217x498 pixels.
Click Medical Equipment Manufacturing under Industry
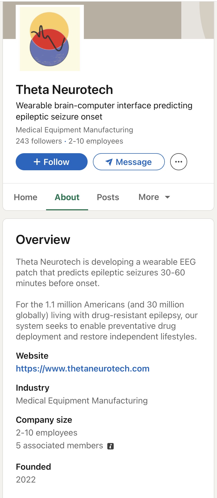(x=82, y=401)
